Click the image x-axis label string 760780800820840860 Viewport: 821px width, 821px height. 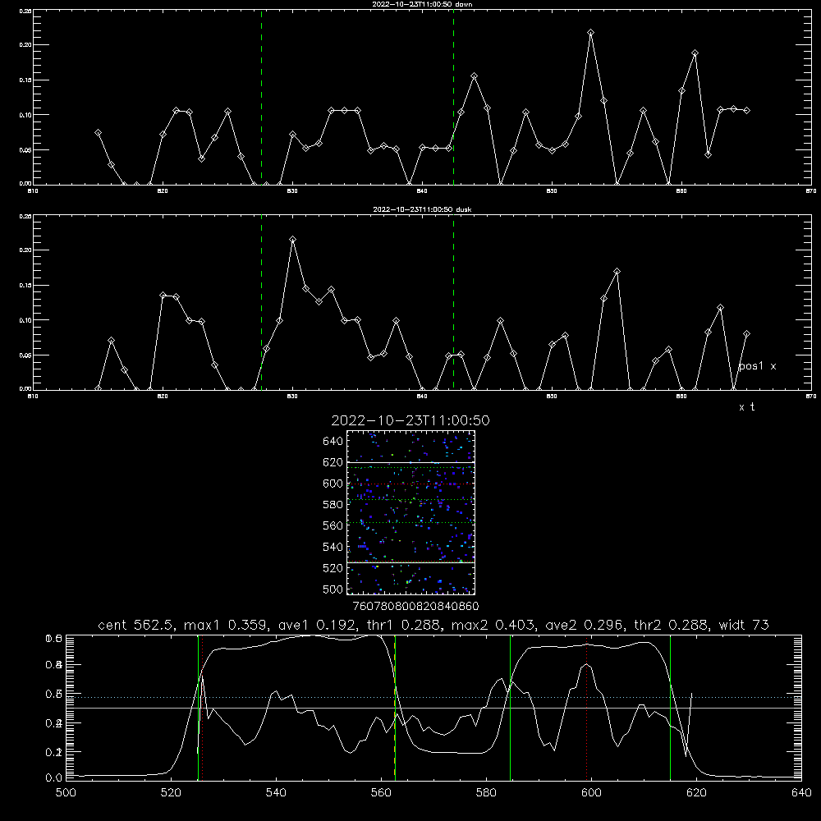(415, 607)
